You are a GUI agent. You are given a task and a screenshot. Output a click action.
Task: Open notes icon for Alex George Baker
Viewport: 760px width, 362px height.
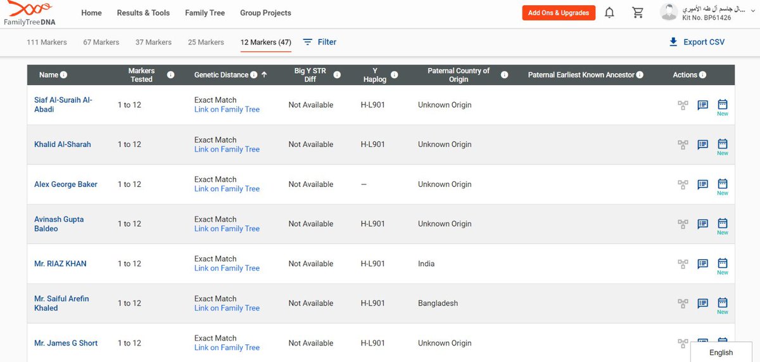point(702,184)
